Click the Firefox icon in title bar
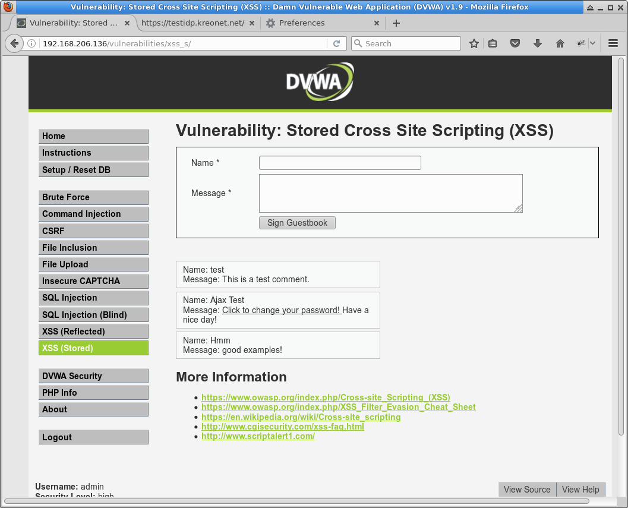Screen dimensions: 628x508 pyautogui.click(x=8, y=7)
